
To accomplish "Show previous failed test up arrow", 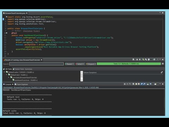I will [x=140, y=60].
